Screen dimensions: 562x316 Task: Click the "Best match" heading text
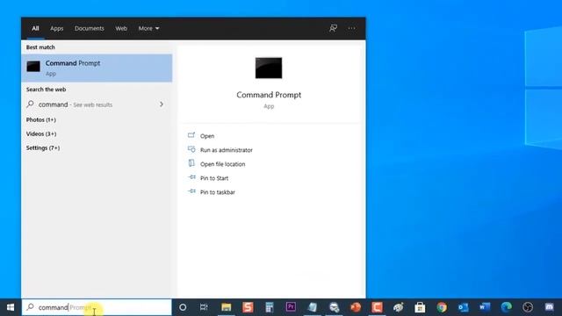(40, 47)
